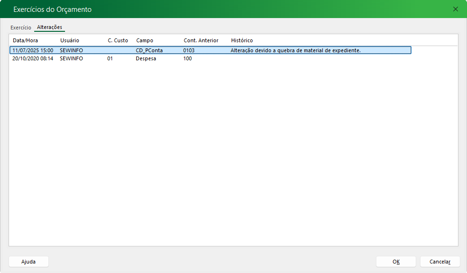Close the Exercícios do Orçamento window
Viewport: 467px width, 273px height.
pyautogui.click(x=456, y=9)
